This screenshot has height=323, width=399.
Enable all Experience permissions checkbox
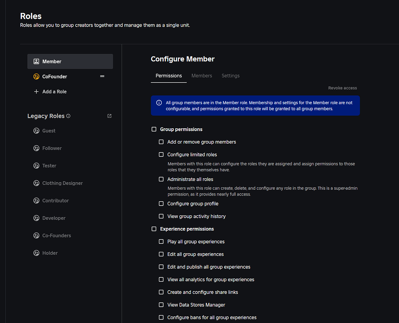pyautogui.click(x=154, y=229)
